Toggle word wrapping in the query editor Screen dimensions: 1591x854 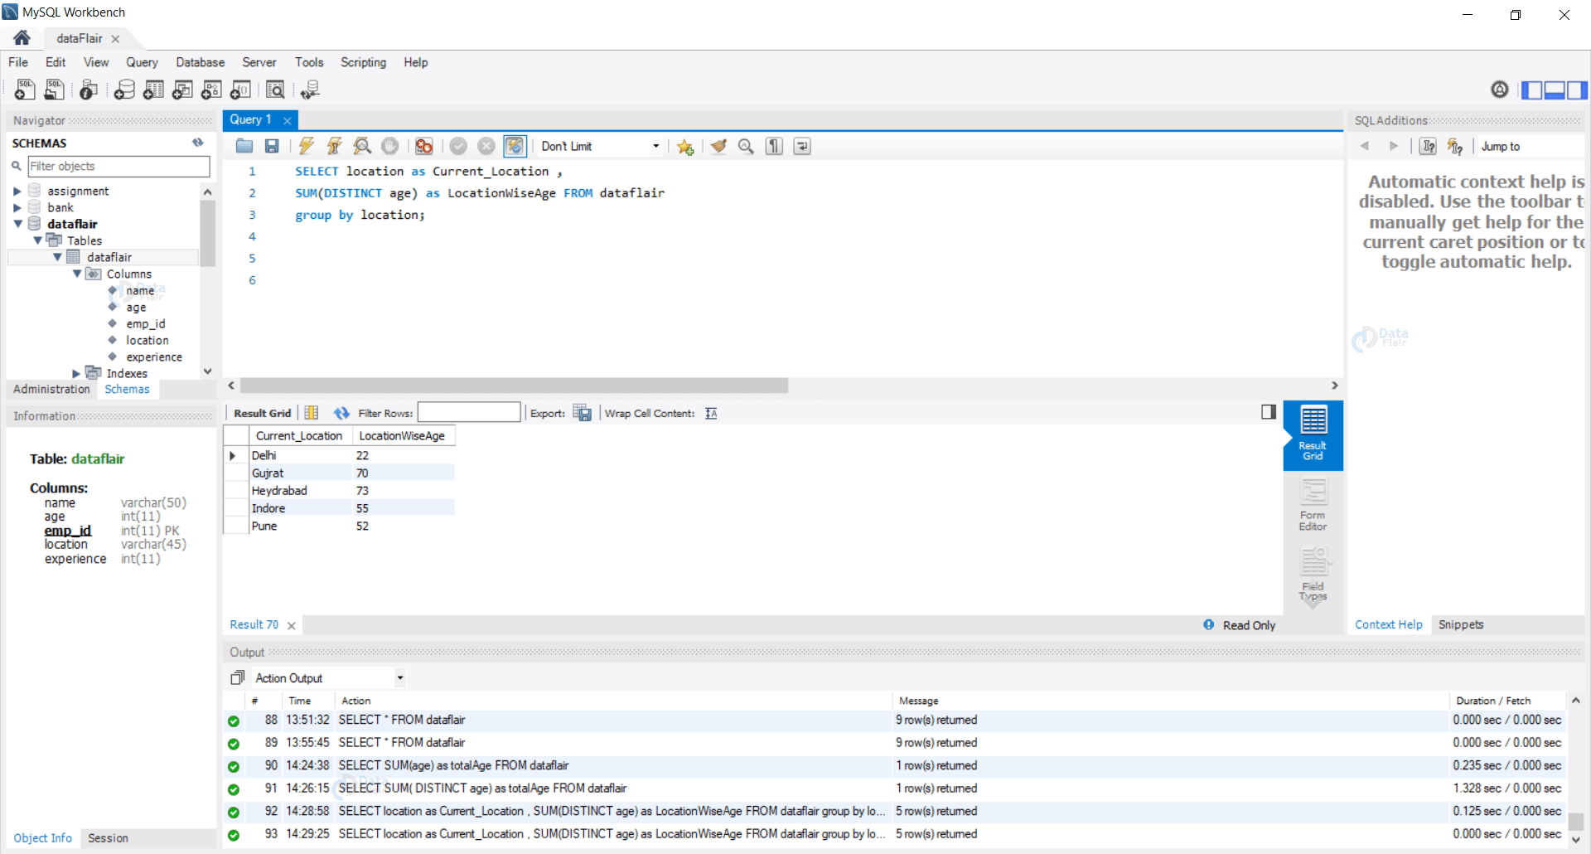[x=801, y=146]
